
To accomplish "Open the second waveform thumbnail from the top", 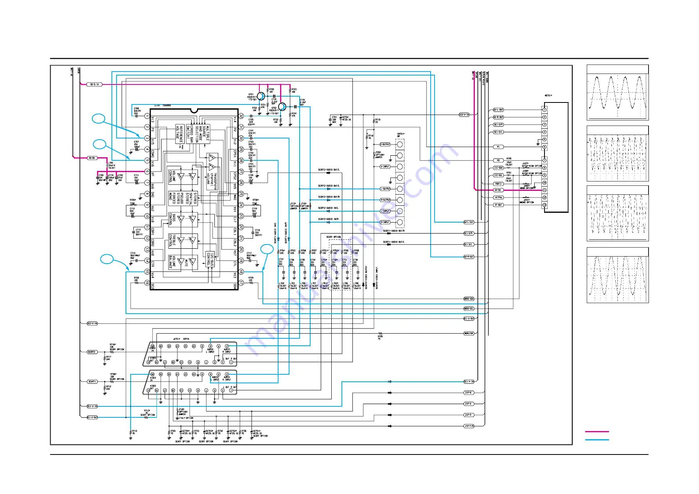I will pos(618,153).
